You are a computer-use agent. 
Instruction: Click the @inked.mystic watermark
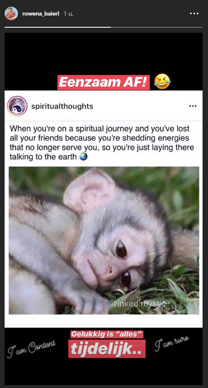click(x=137, y=304)
